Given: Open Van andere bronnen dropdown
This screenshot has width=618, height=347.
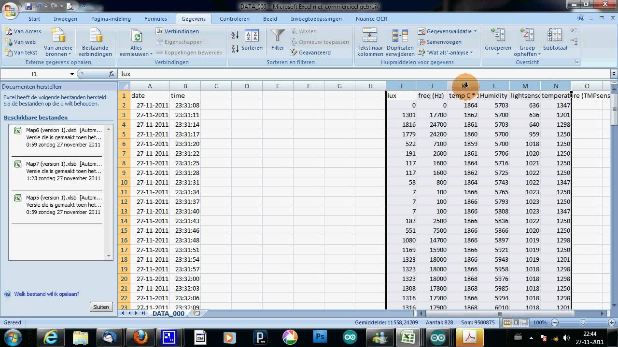Looking at the screenshot, I should [58, 42].
